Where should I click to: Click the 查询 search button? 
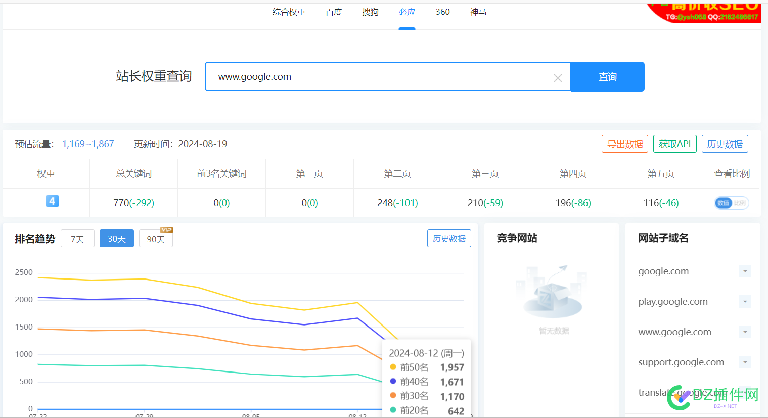click(x=608, y=77)
